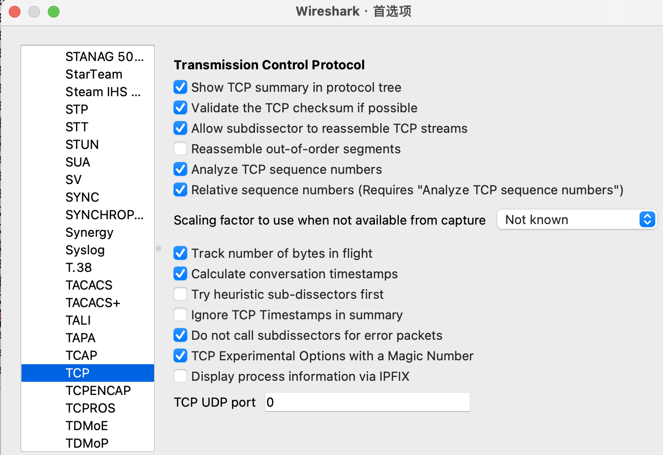This screenshot has width=663, height=455.
Task: Open the Synergy protocol preferences
Action: coord(89,232)
